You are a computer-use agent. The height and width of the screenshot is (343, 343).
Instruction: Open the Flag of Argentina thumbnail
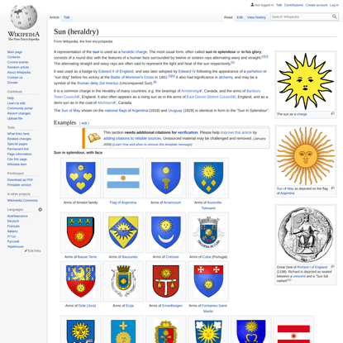[x=123, y=178]
